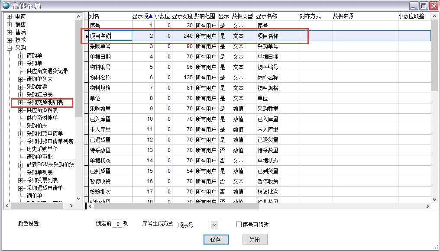Enable the 序号可修改 checkbox
Screen dimensions: 440x251
click(239, 225)
